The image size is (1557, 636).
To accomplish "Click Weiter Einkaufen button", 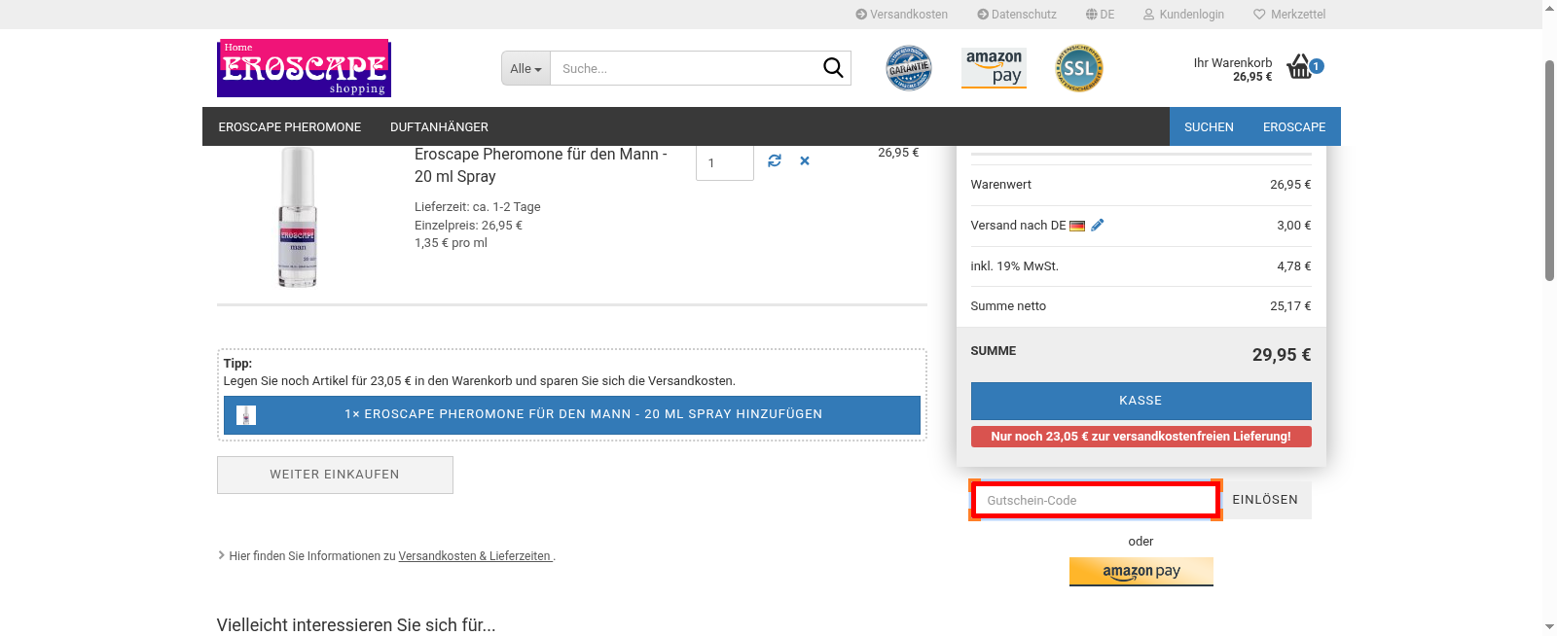I will coord(335,475).
